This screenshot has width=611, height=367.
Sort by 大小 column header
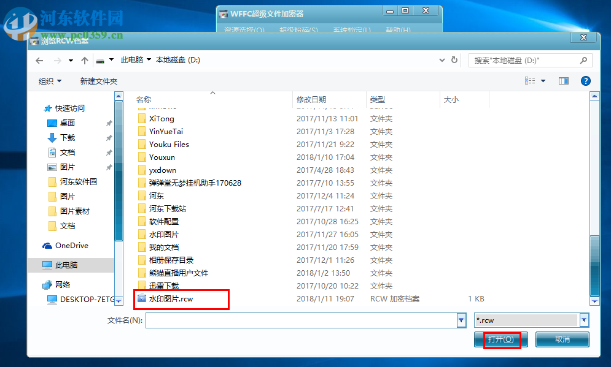[451, 99]
